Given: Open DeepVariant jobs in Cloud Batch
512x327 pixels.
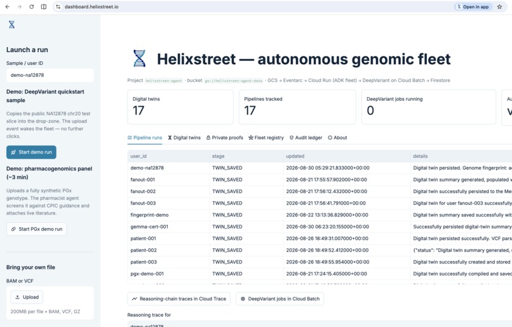Looking at the screenshot, I should click(280, 298).
